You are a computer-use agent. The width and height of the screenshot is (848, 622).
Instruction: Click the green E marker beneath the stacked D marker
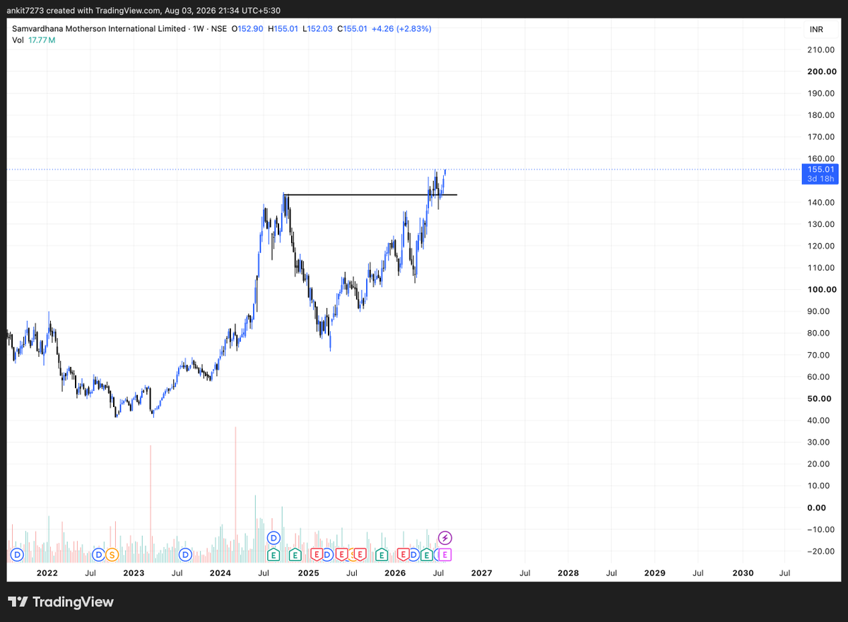click(x=273, y=554)
